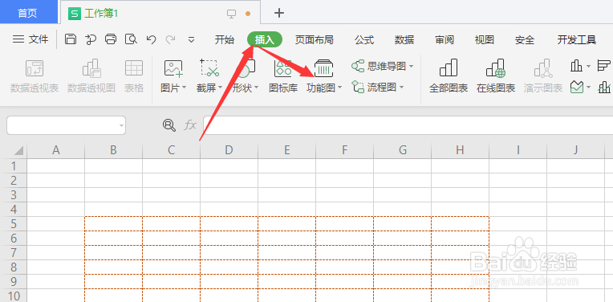
Task: Click the column chart icon
Action: tap(576, 66)
